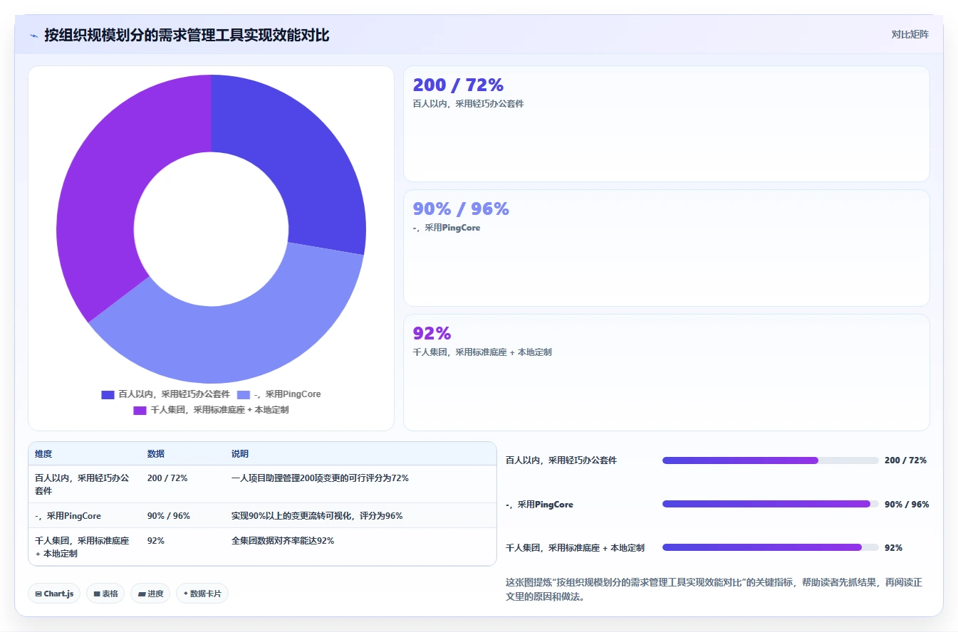Click progress value 92% beside bar
958x632 pixels.
pos(893,548)
